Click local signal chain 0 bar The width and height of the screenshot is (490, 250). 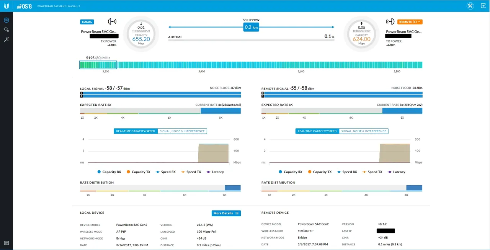pos(160,93)
